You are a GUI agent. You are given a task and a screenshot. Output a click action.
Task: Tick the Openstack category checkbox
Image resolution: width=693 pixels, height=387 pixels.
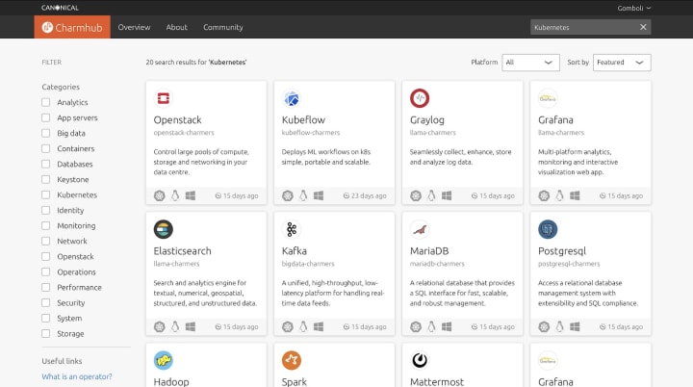(x=45, y=256)
